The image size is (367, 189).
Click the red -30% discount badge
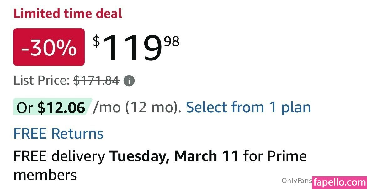pos(49,47)
